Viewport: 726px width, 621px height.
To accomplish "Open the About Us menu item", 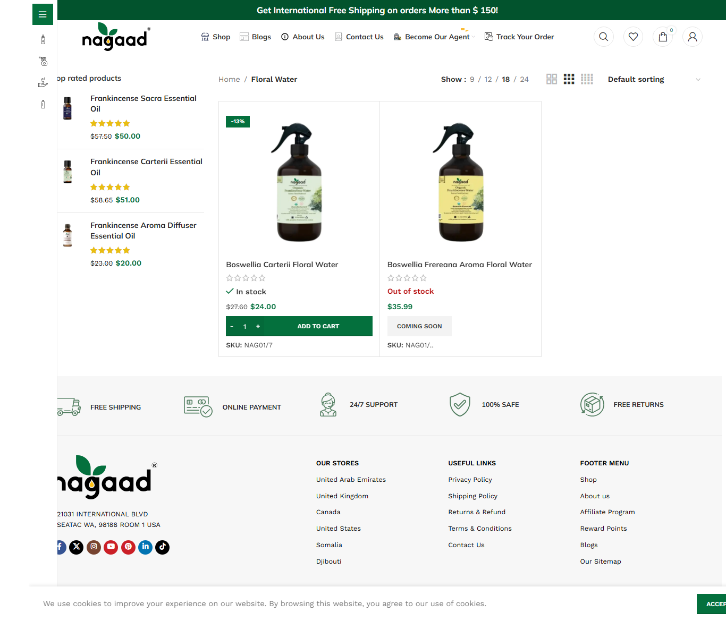I will click(x=302, y=37).
